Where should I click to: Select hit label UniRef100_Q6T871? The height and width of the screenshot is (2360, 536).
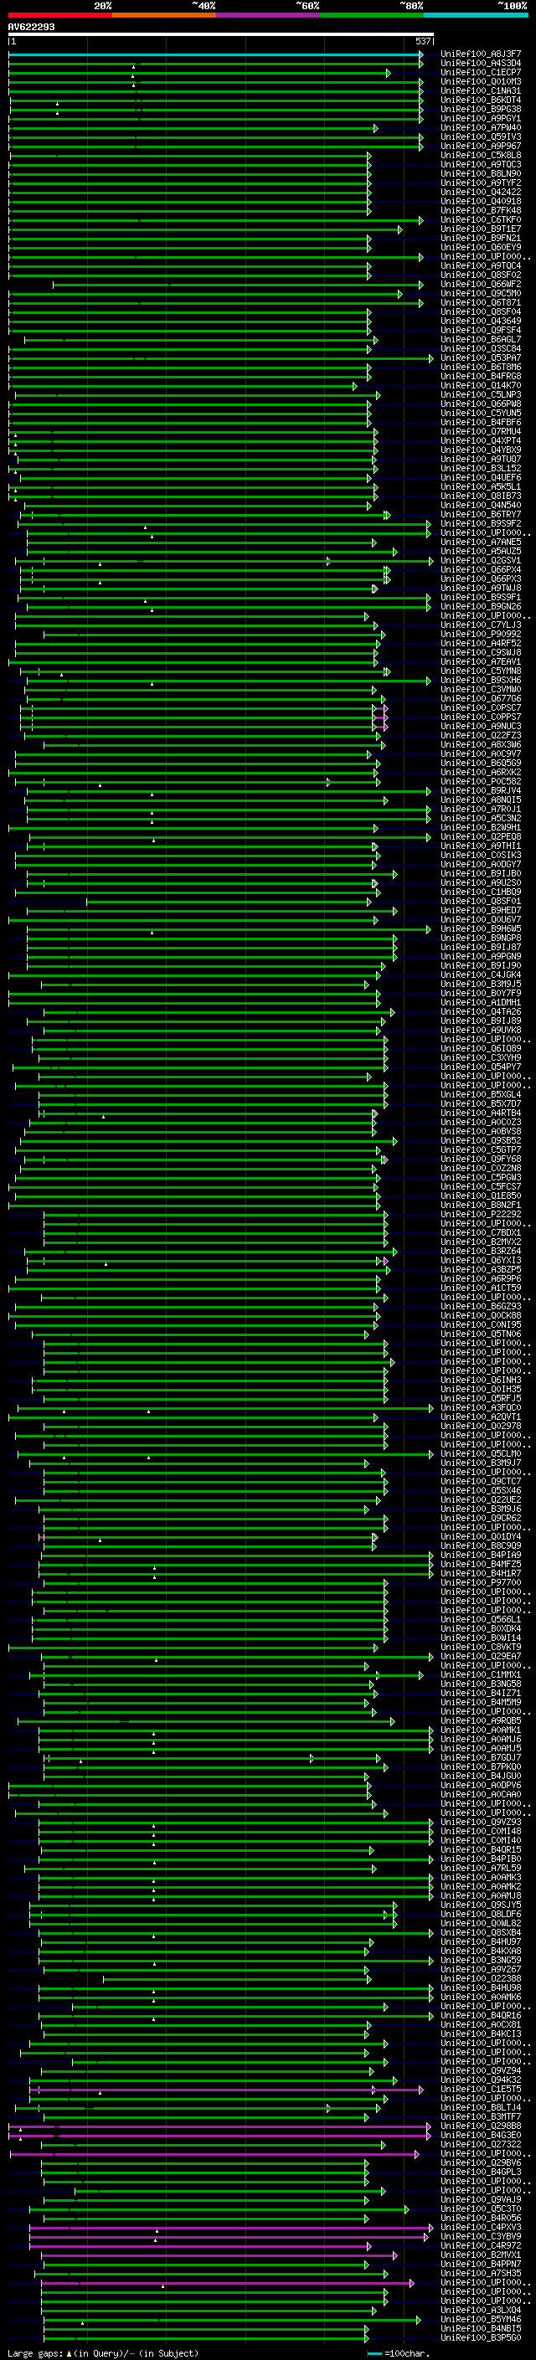point(481,302)
